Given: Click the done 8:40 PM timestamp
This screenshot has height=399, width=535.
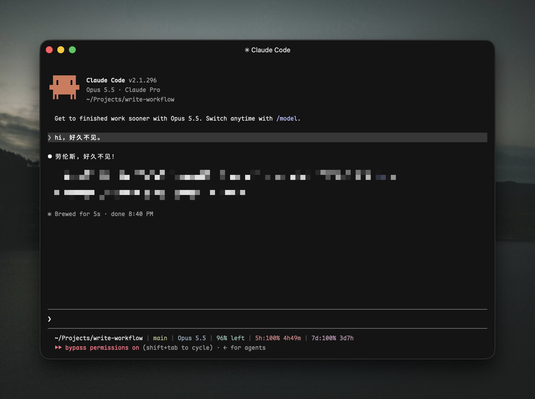Looking at the screenshot, I should click(132, 214).
